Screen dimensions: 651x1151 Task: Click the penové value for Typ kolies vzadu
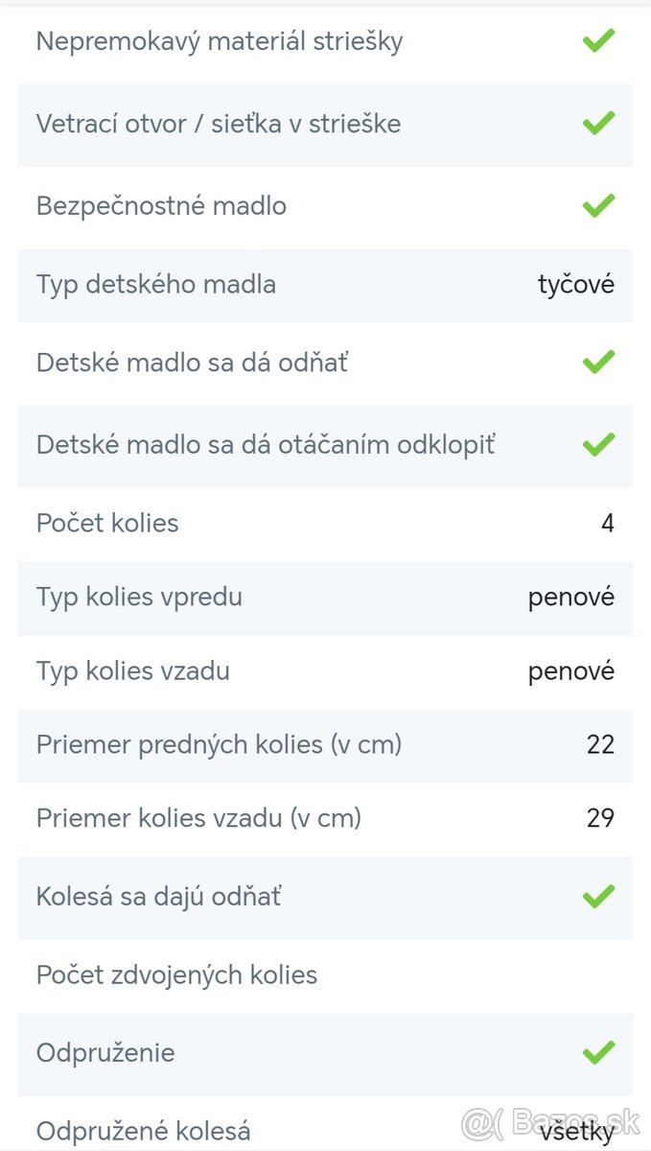(x=570, y=670)
